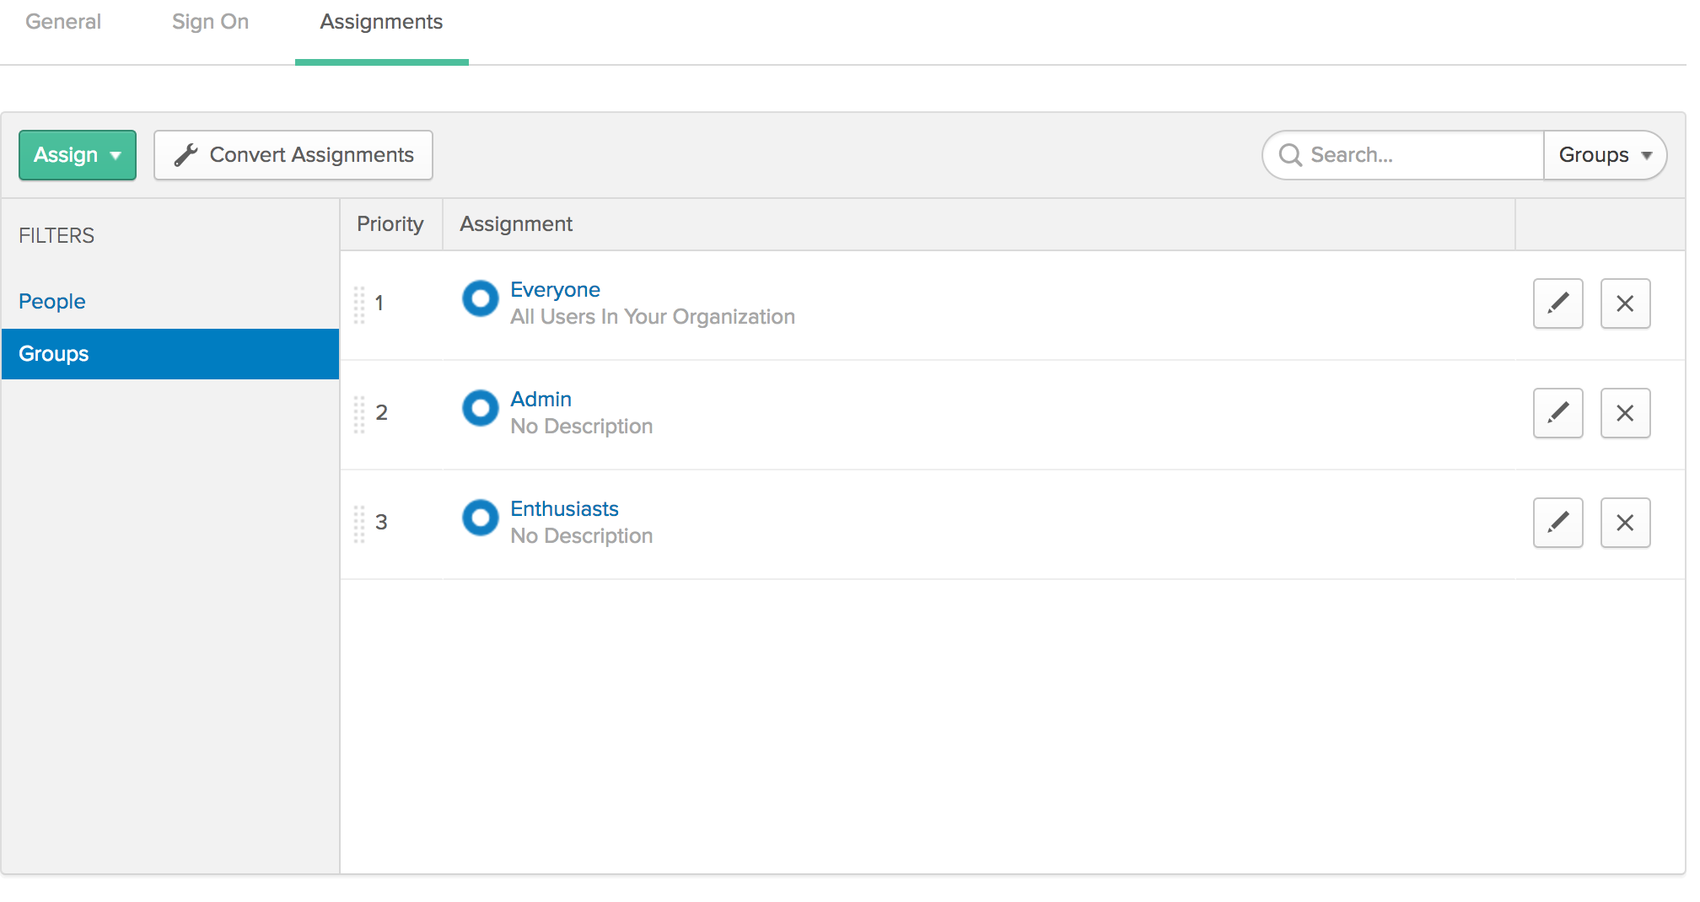
Task: Click the Everyone group circle icon
Action: point(480,298)
